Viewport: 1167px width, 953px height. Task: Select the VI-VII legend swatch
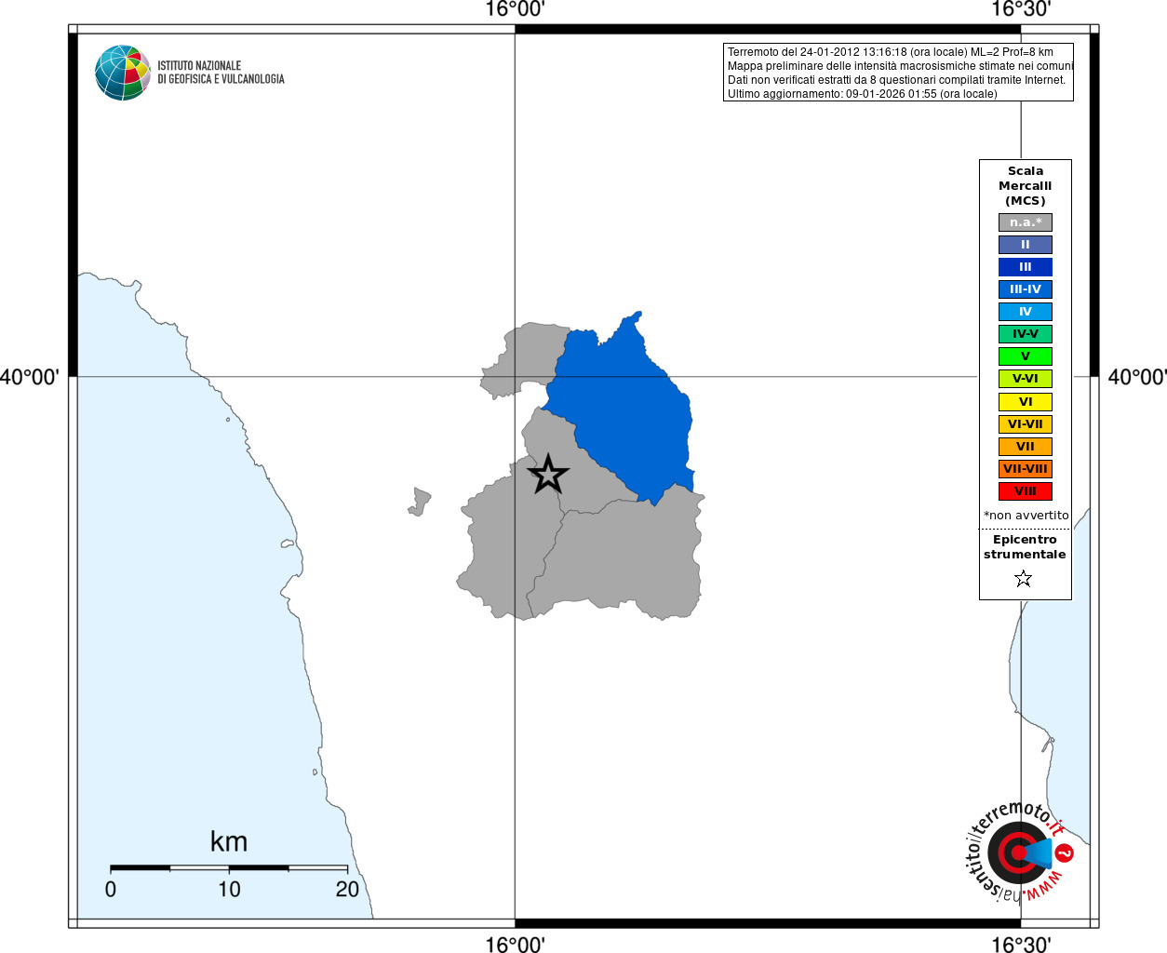tap(1026, 424)
